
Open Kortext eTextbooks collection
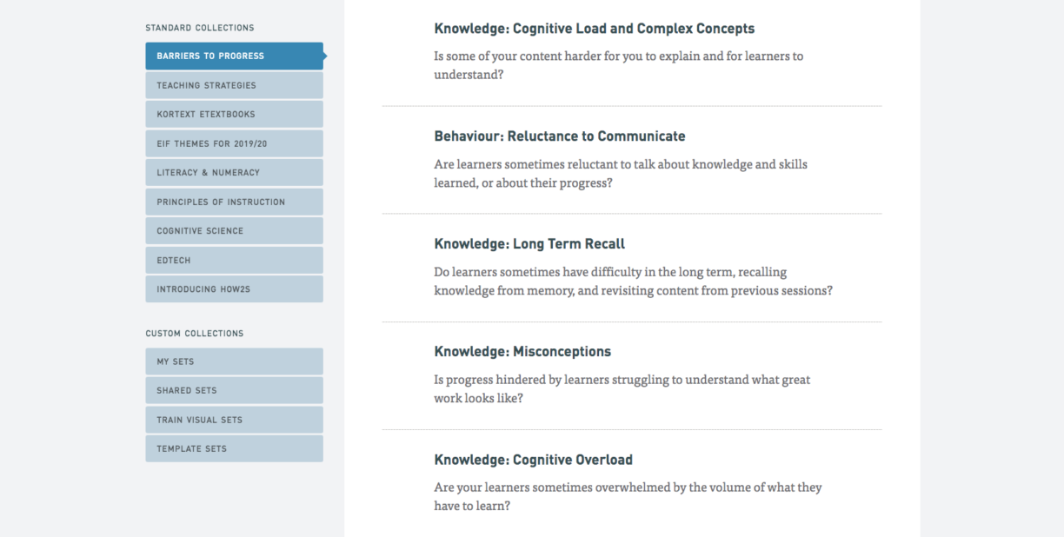pyautogui.click(x=234, y=114)
